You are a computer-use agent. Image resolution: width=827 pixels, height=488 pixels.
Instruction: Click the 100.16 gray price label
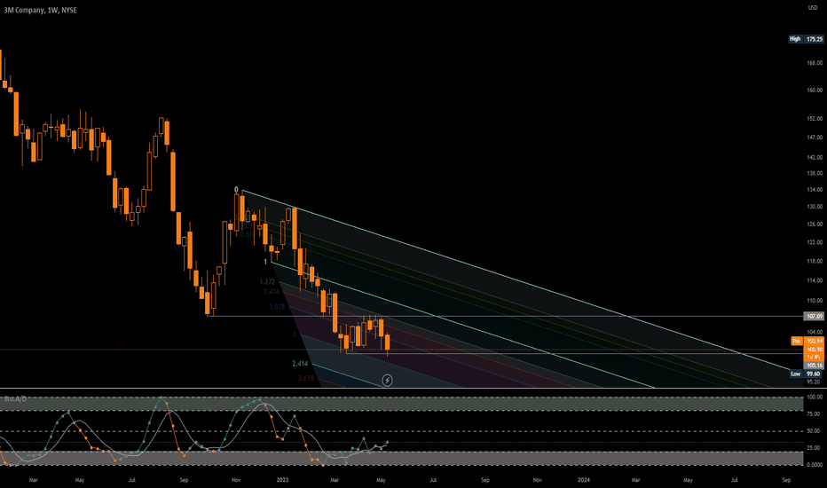[x=815, y=365]
